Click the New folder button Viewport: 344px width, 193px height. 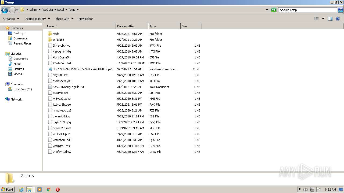coord(86,19)
